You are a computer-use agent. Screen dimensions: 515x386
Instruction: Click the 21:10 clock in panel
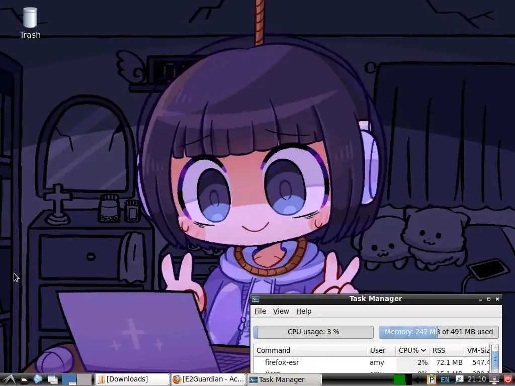click(477, 379)
